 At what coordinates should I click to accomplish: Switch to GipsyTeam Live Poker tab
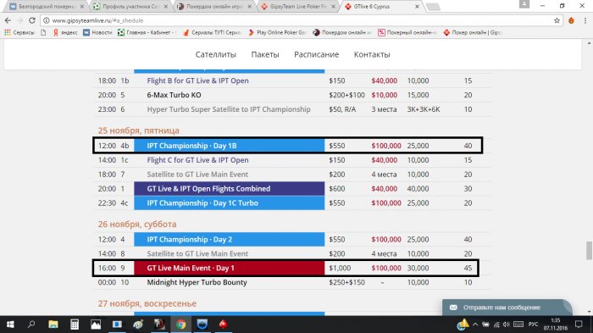[298, 7]
